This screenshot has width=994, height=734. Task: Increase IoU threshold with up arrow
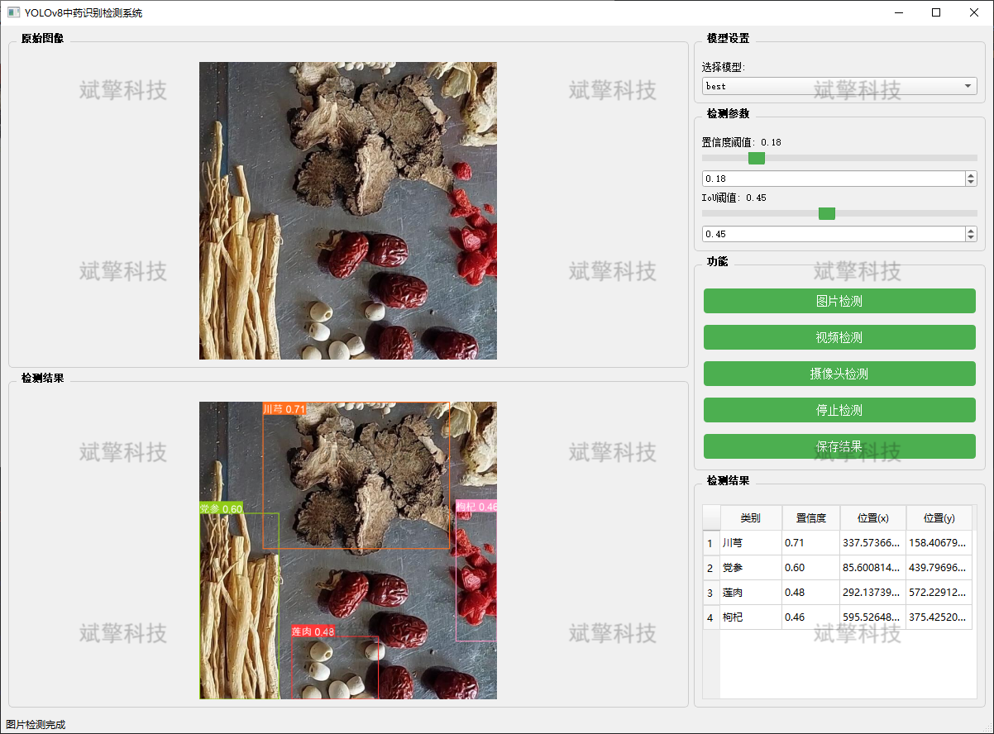pyautogui.click(x=971, y=231)
